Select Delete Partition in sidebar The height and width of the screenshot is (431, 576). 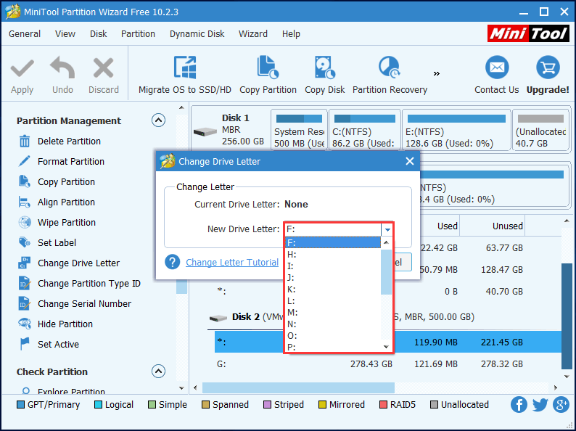pos(59,141)
